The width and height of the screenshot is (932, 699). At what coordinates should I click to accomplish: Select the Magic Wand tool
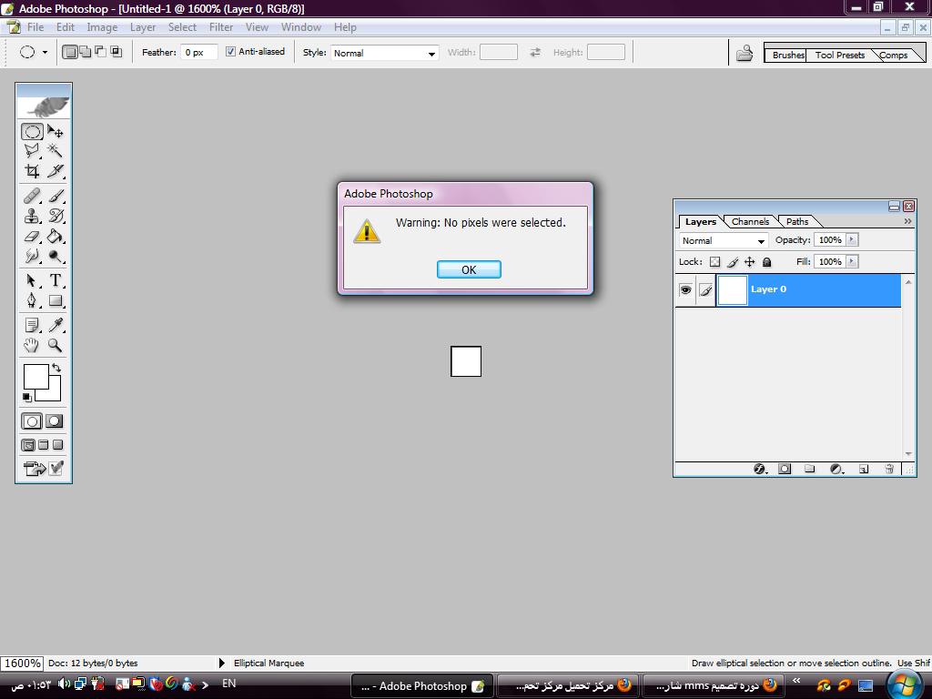click(x=56, y=151)
